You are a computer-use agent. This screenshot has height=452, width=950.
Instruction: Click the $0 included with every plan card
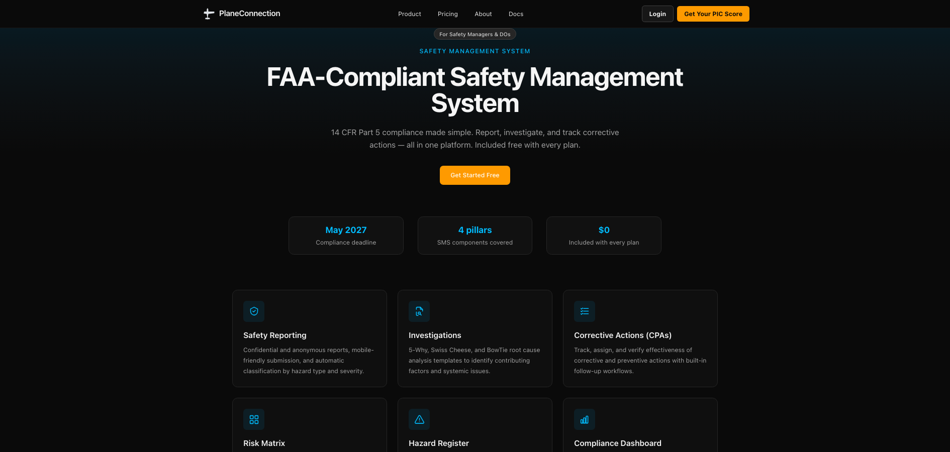[x=604, y=236]
